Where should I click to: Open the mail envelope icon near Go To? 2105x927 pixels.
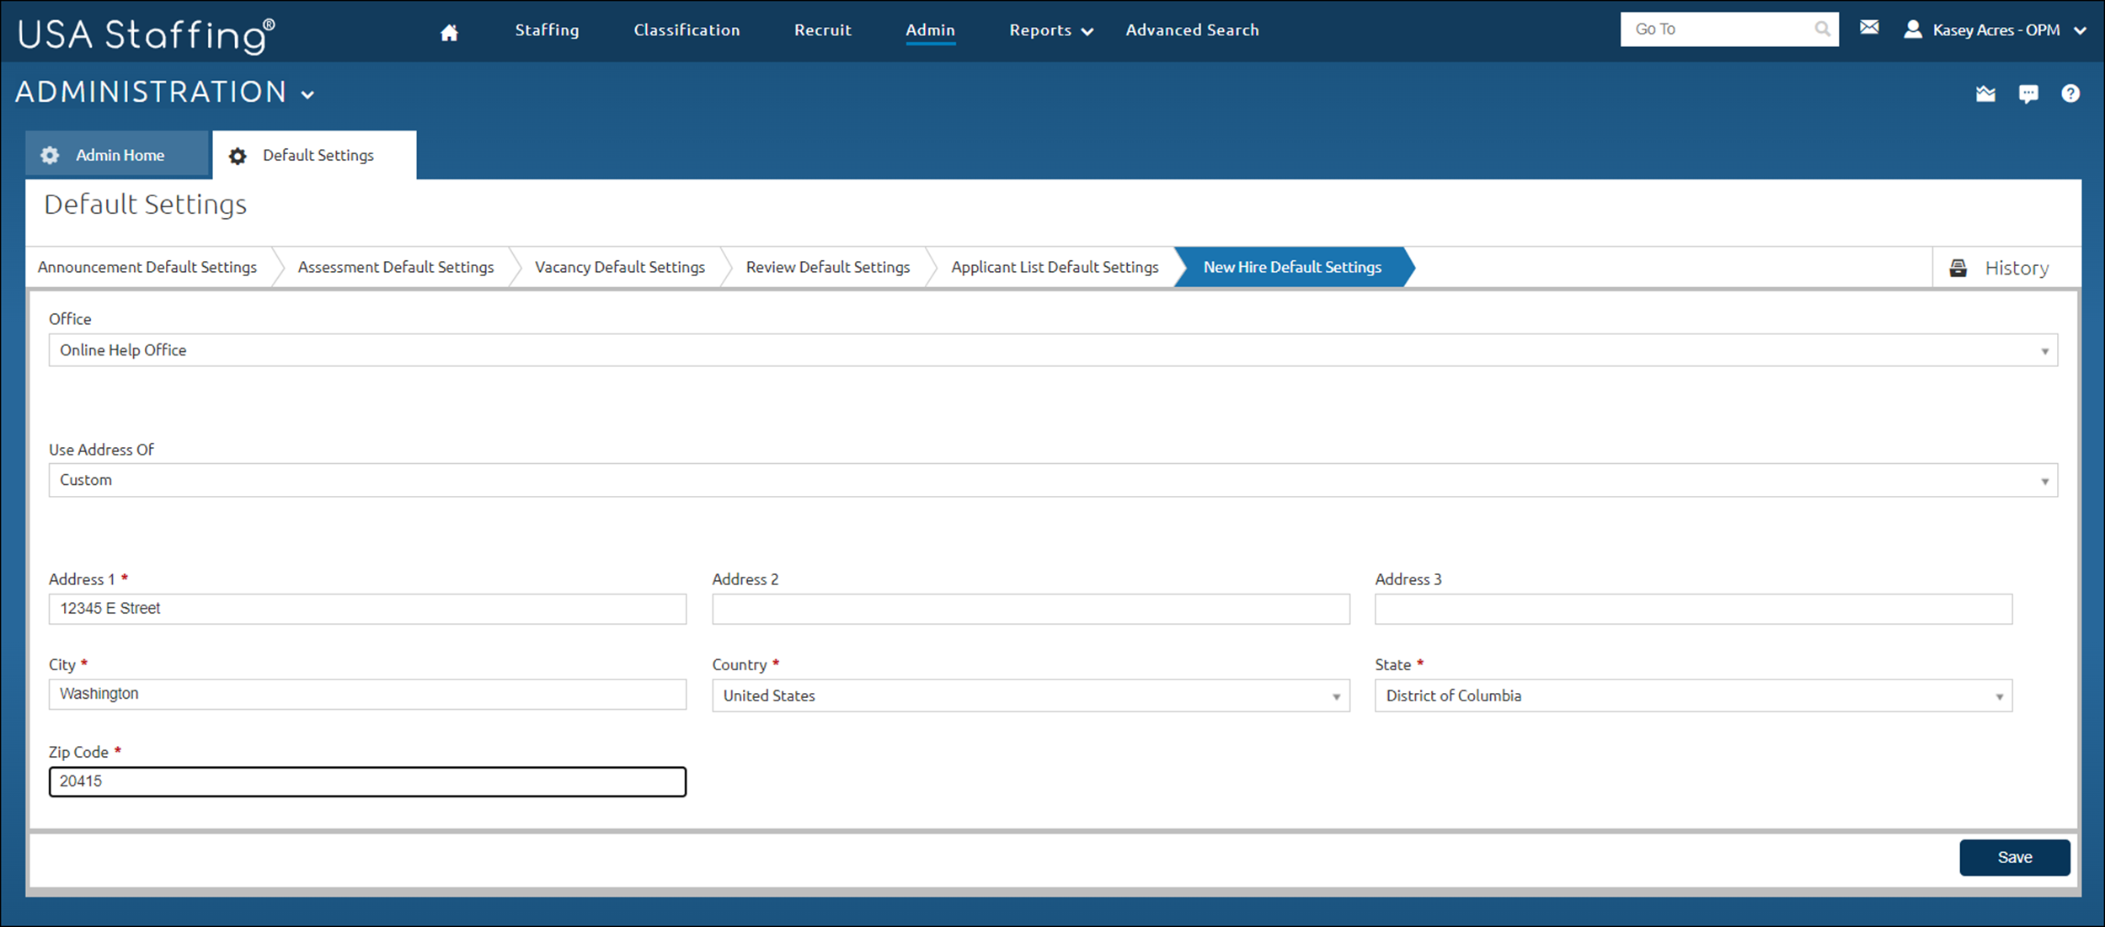point(1869,28)
